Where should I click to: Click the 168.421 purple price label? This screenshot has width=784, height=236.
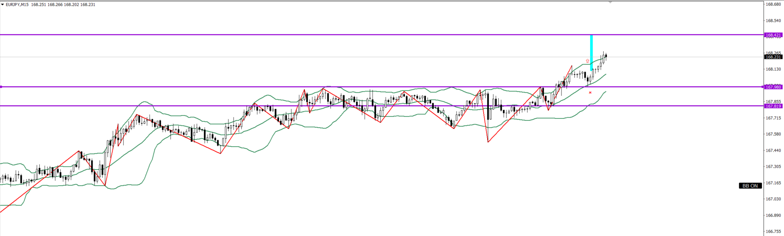pos(773,35)
